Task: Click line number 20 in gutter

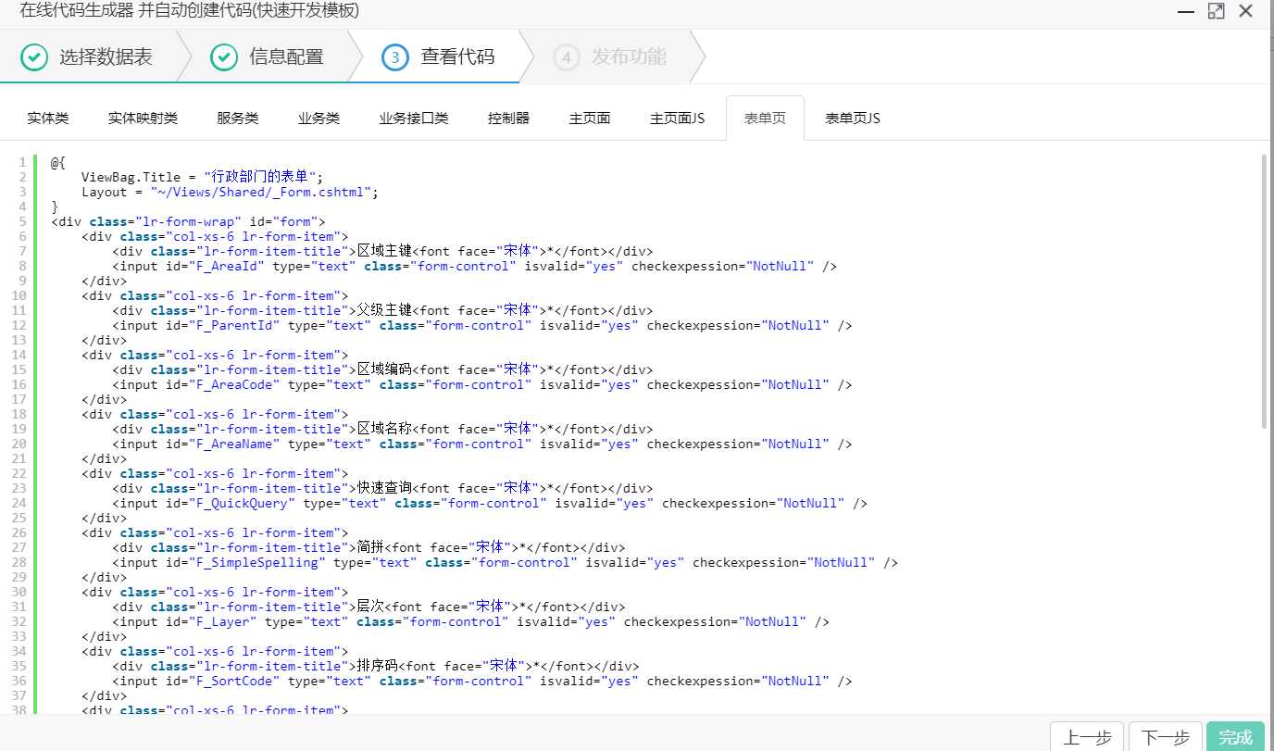Action: click(x=19, y=444)
